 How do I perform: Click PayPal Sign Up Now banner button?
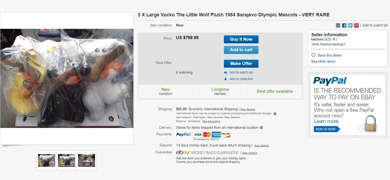[x=327, y=129]
